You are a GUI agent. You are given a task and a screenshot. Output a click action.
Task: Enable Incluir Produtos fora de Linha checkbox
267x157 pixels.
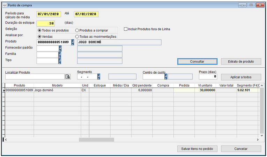[126, 29]
